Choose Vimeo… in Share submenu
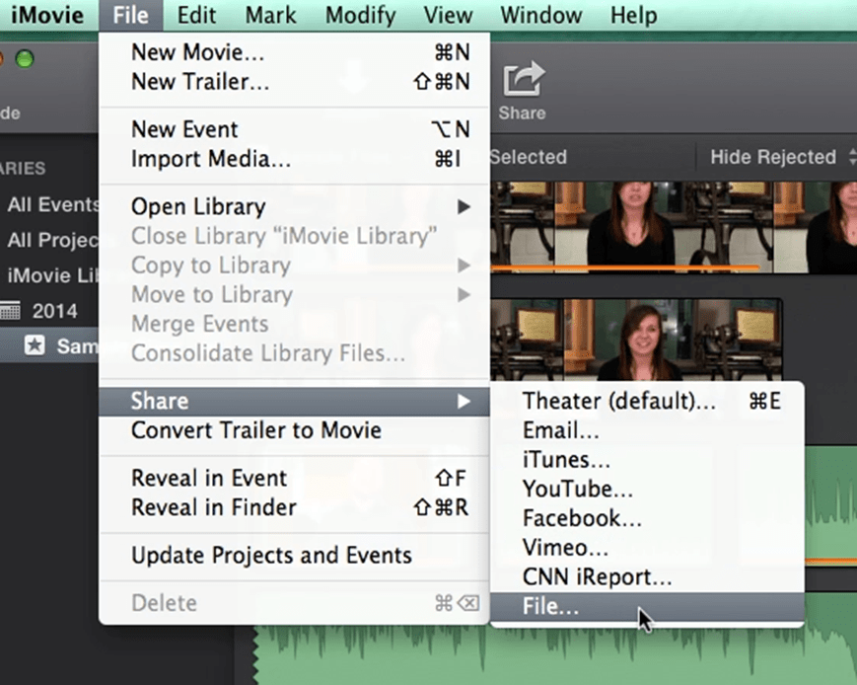This screenshot has width=857, height=685. click(647, 548)
